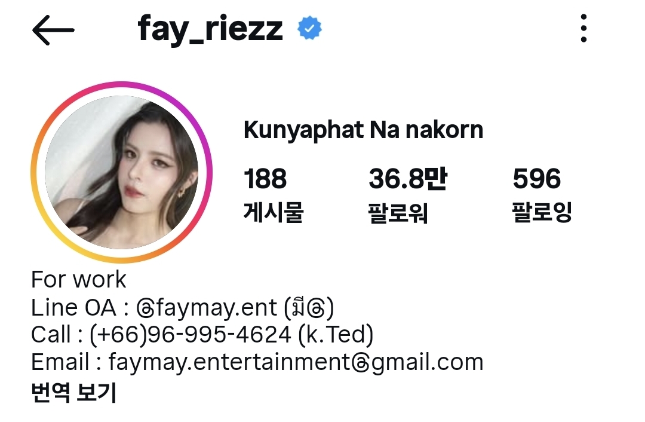Tap the faymay.entertainment Gmail address
This screenshot has height=422, width=645.
click(x=296, y=363)
